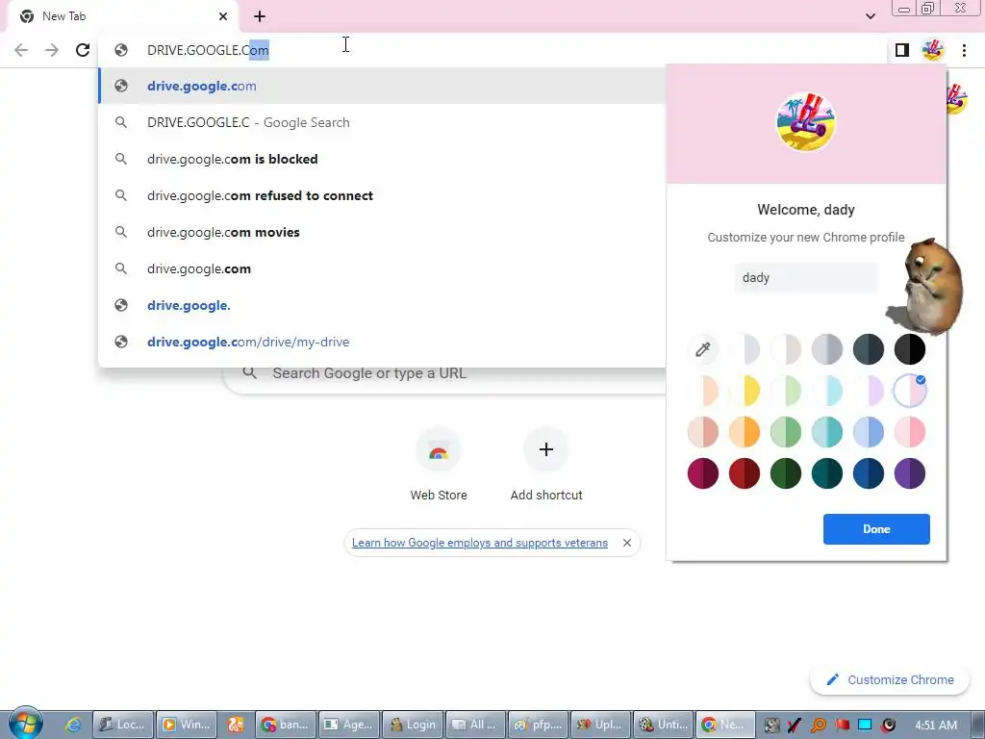Click the system tray clock showing 4:51 AM
985x739 pixels.
coord(936,726)
